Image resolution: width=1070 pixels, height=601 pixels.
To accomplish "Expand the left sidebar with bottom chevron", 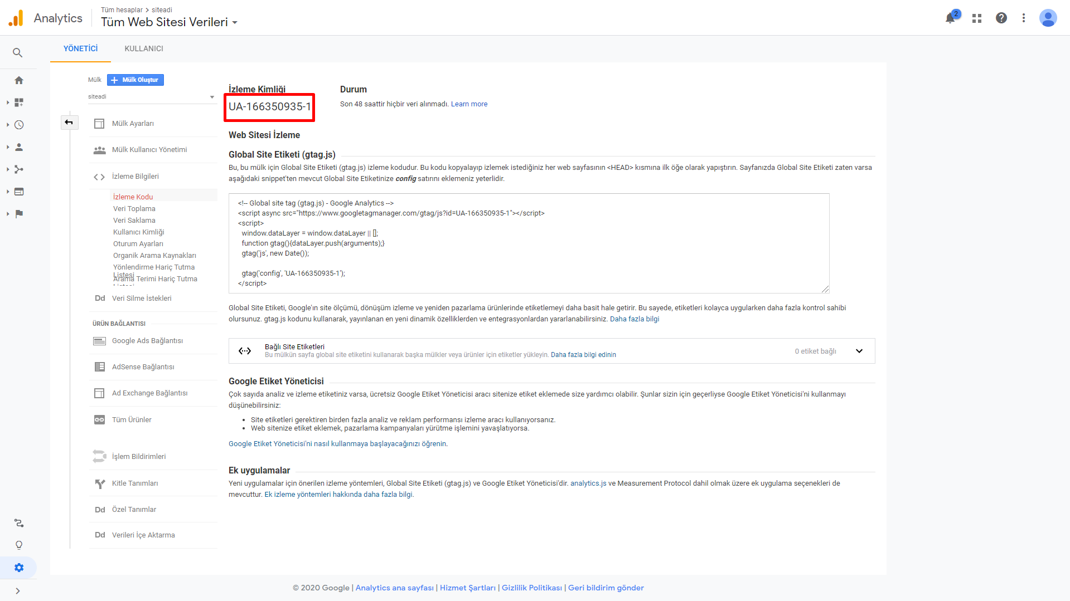I will click(x=18, y=591).
